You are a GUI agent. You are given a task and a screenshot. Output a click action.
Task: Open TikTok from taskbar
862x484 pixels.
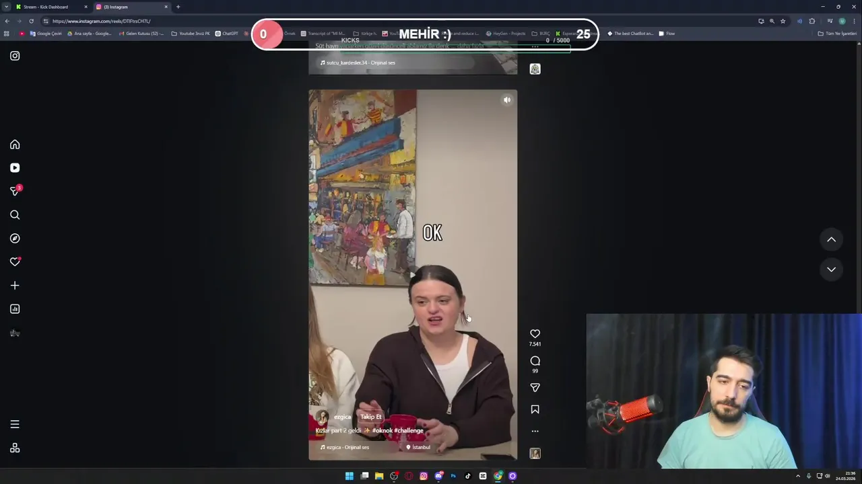coord(468,476)
